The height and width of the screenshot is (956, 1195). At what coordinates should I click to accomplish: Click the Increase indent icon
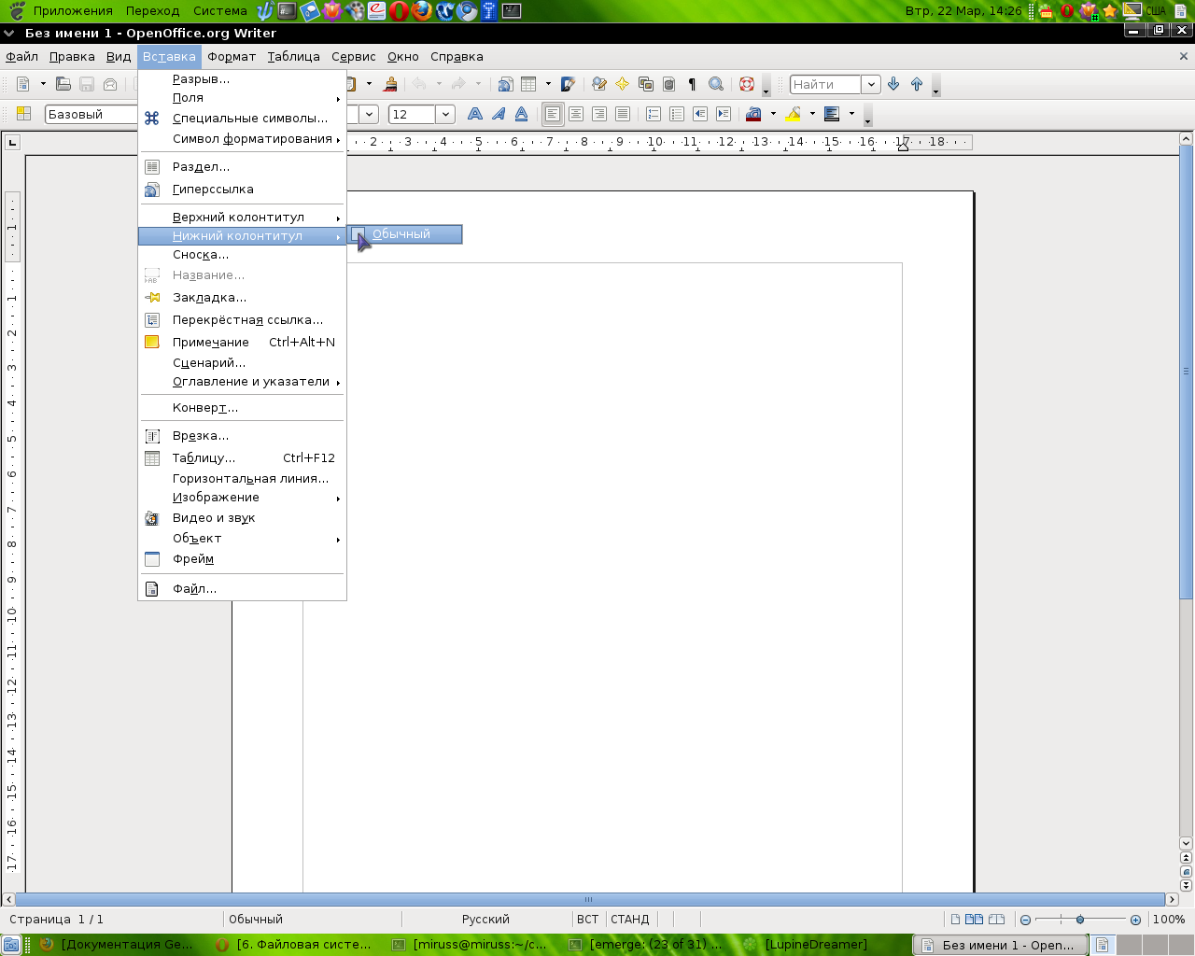724,114
